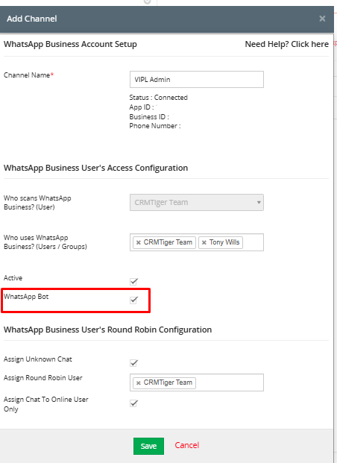This screenshot has height=463, width=337.
Task: Remove CRMTiger Team from WhatsApp users field
Action: 138,242
